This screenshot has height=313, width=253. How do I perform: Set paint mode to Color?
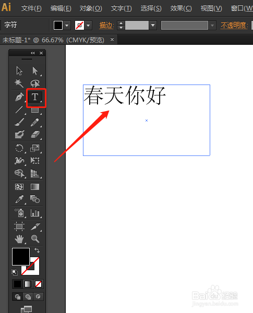click(17, 284)
